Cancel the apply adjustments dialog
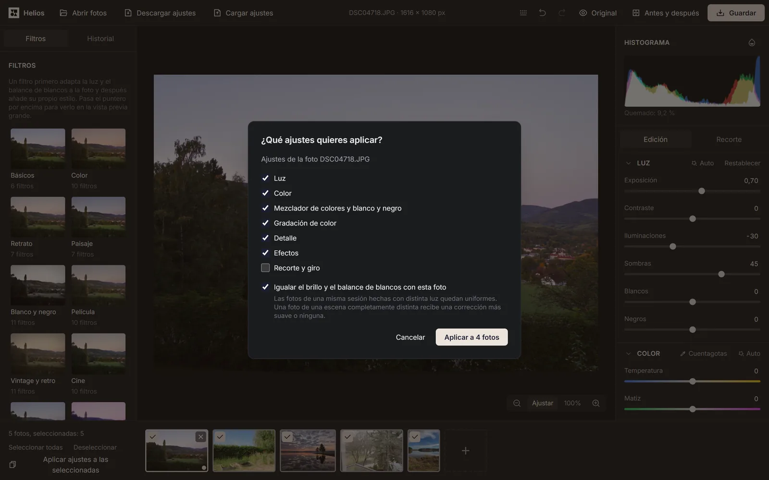This screenshot has height=480, width=769. coord(410,337)
